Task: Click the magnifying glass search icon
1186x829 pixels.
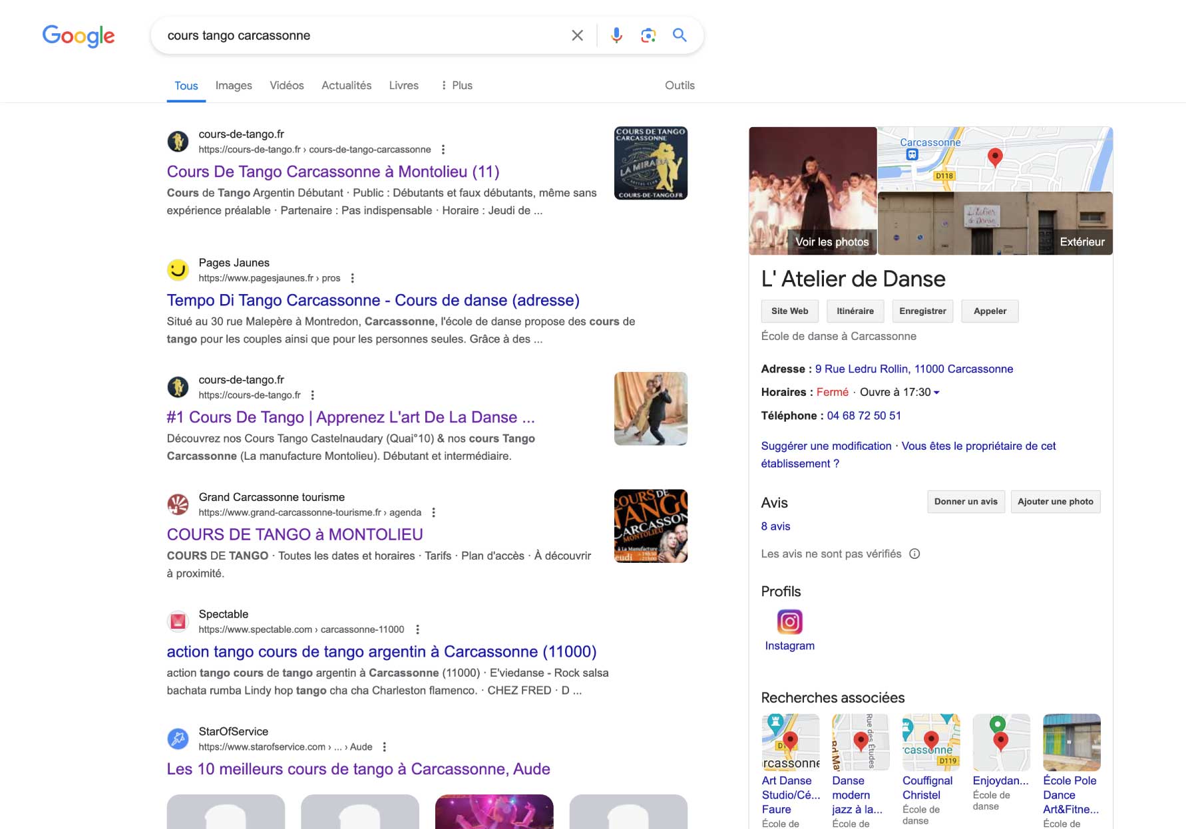Action: (x=679, y=35)
